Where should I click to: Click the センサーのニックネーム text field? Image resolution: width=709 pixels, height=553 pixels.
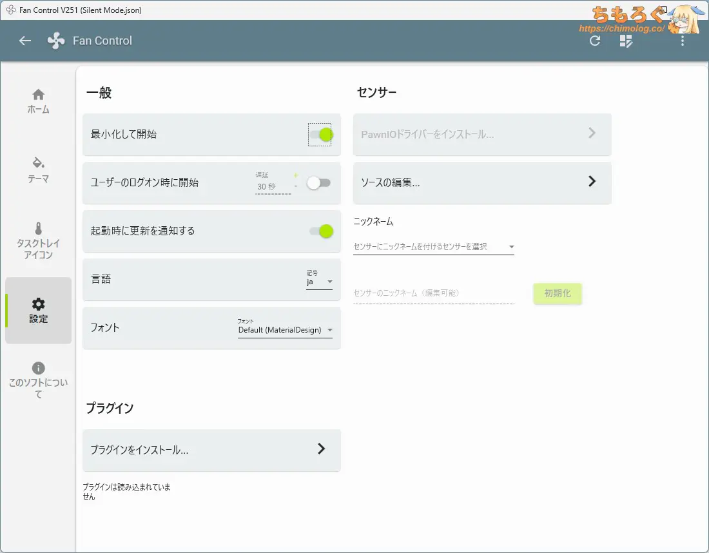433,293
